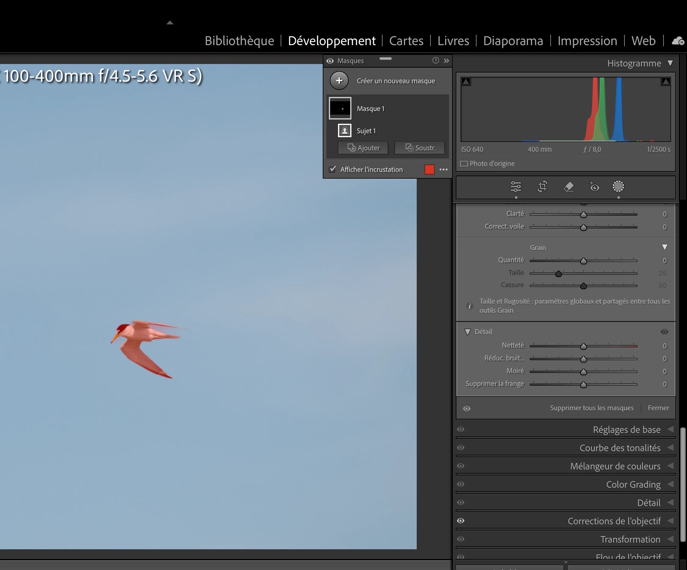Click the Ajouter button
Screen dimensions: 687x570
pyautogui.click(x=363, y=148)
